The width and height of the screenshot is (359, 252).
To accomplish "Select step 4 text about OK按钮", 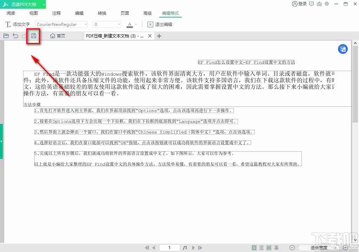I will [x=143, y=143].
